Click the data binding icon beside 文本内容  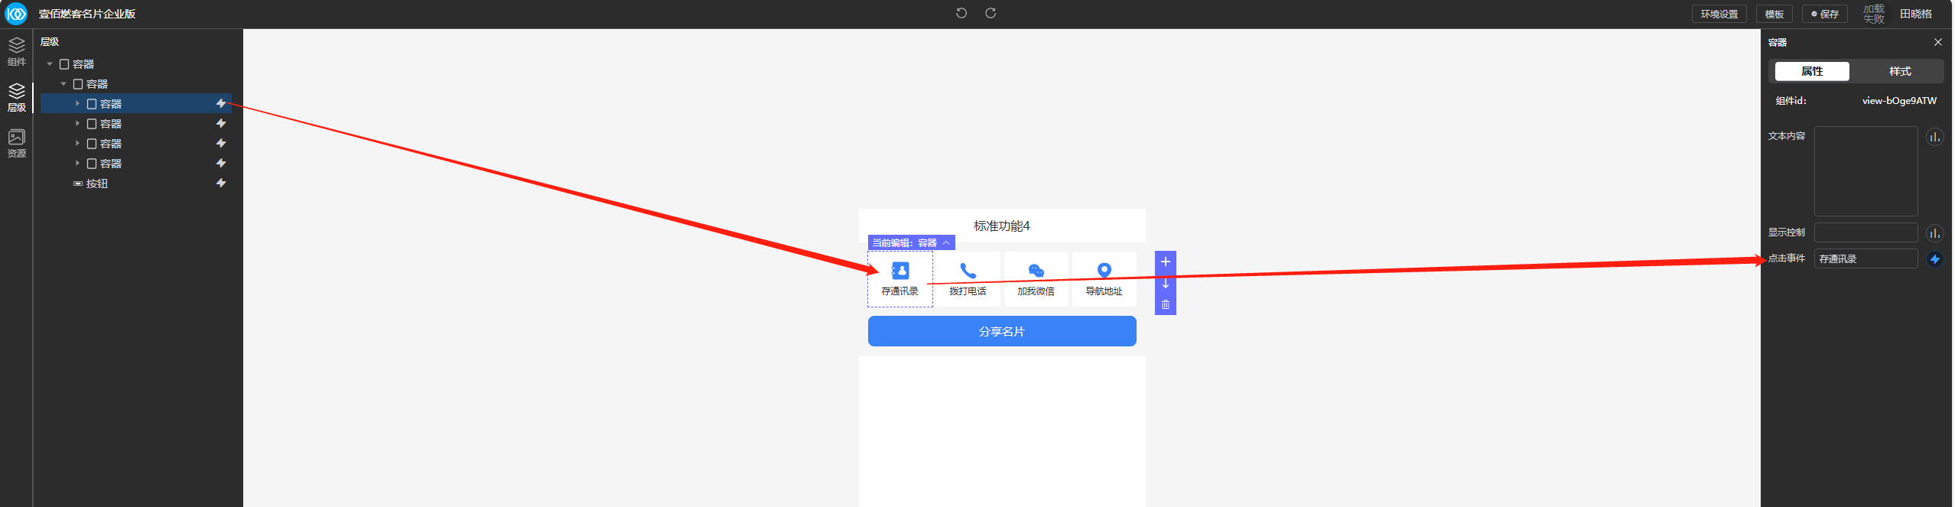tap(1934, 138)
